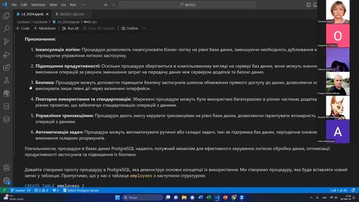The image size is (359, 202).
Task: Click the db2022 command center search box
Action: click(x=187, y=5)
